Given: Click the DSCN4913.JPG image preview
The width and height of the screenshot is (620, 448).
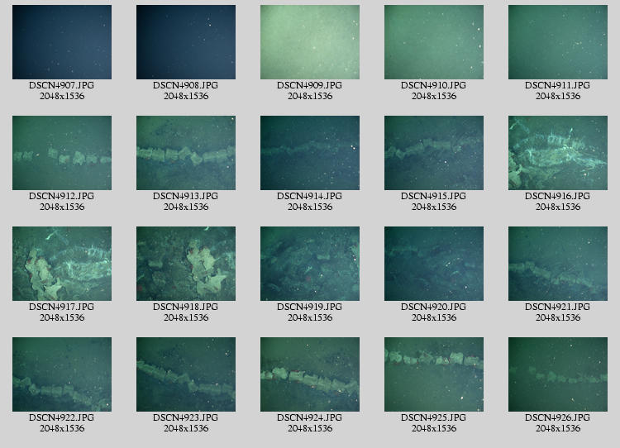Looking at the screenshot, I should [x=186, y=153].
